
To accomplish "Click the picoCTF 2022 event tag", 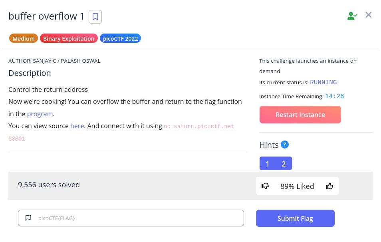I will (x=120, y=39).
